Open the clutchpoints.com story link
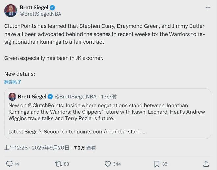Viewport: 217px width, 170px height. 103,132
